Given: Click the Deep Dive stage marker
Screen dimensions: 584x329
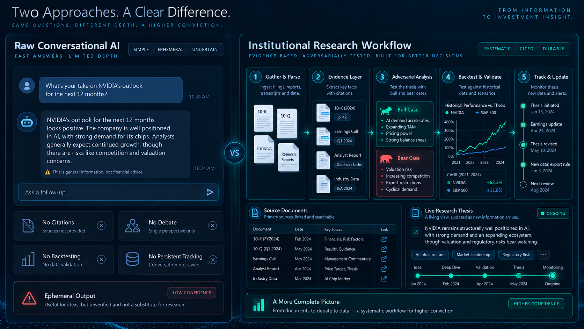Looking at the screenshot, I should (451, 276).
